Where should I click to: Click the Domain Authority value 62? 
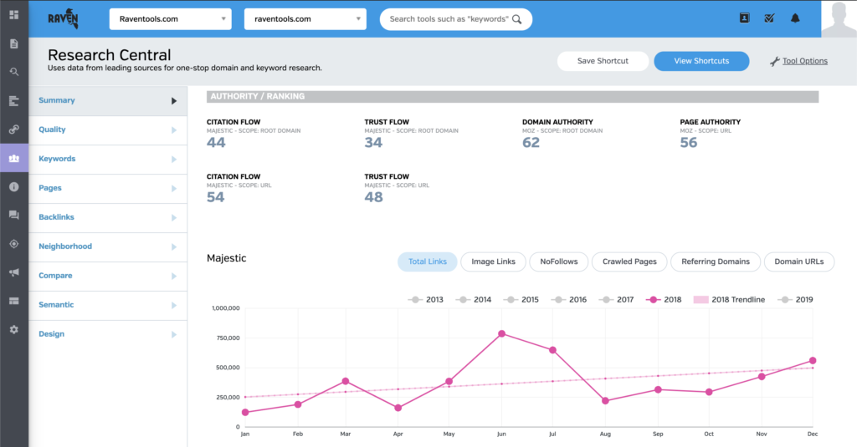[x=531, y=143]
